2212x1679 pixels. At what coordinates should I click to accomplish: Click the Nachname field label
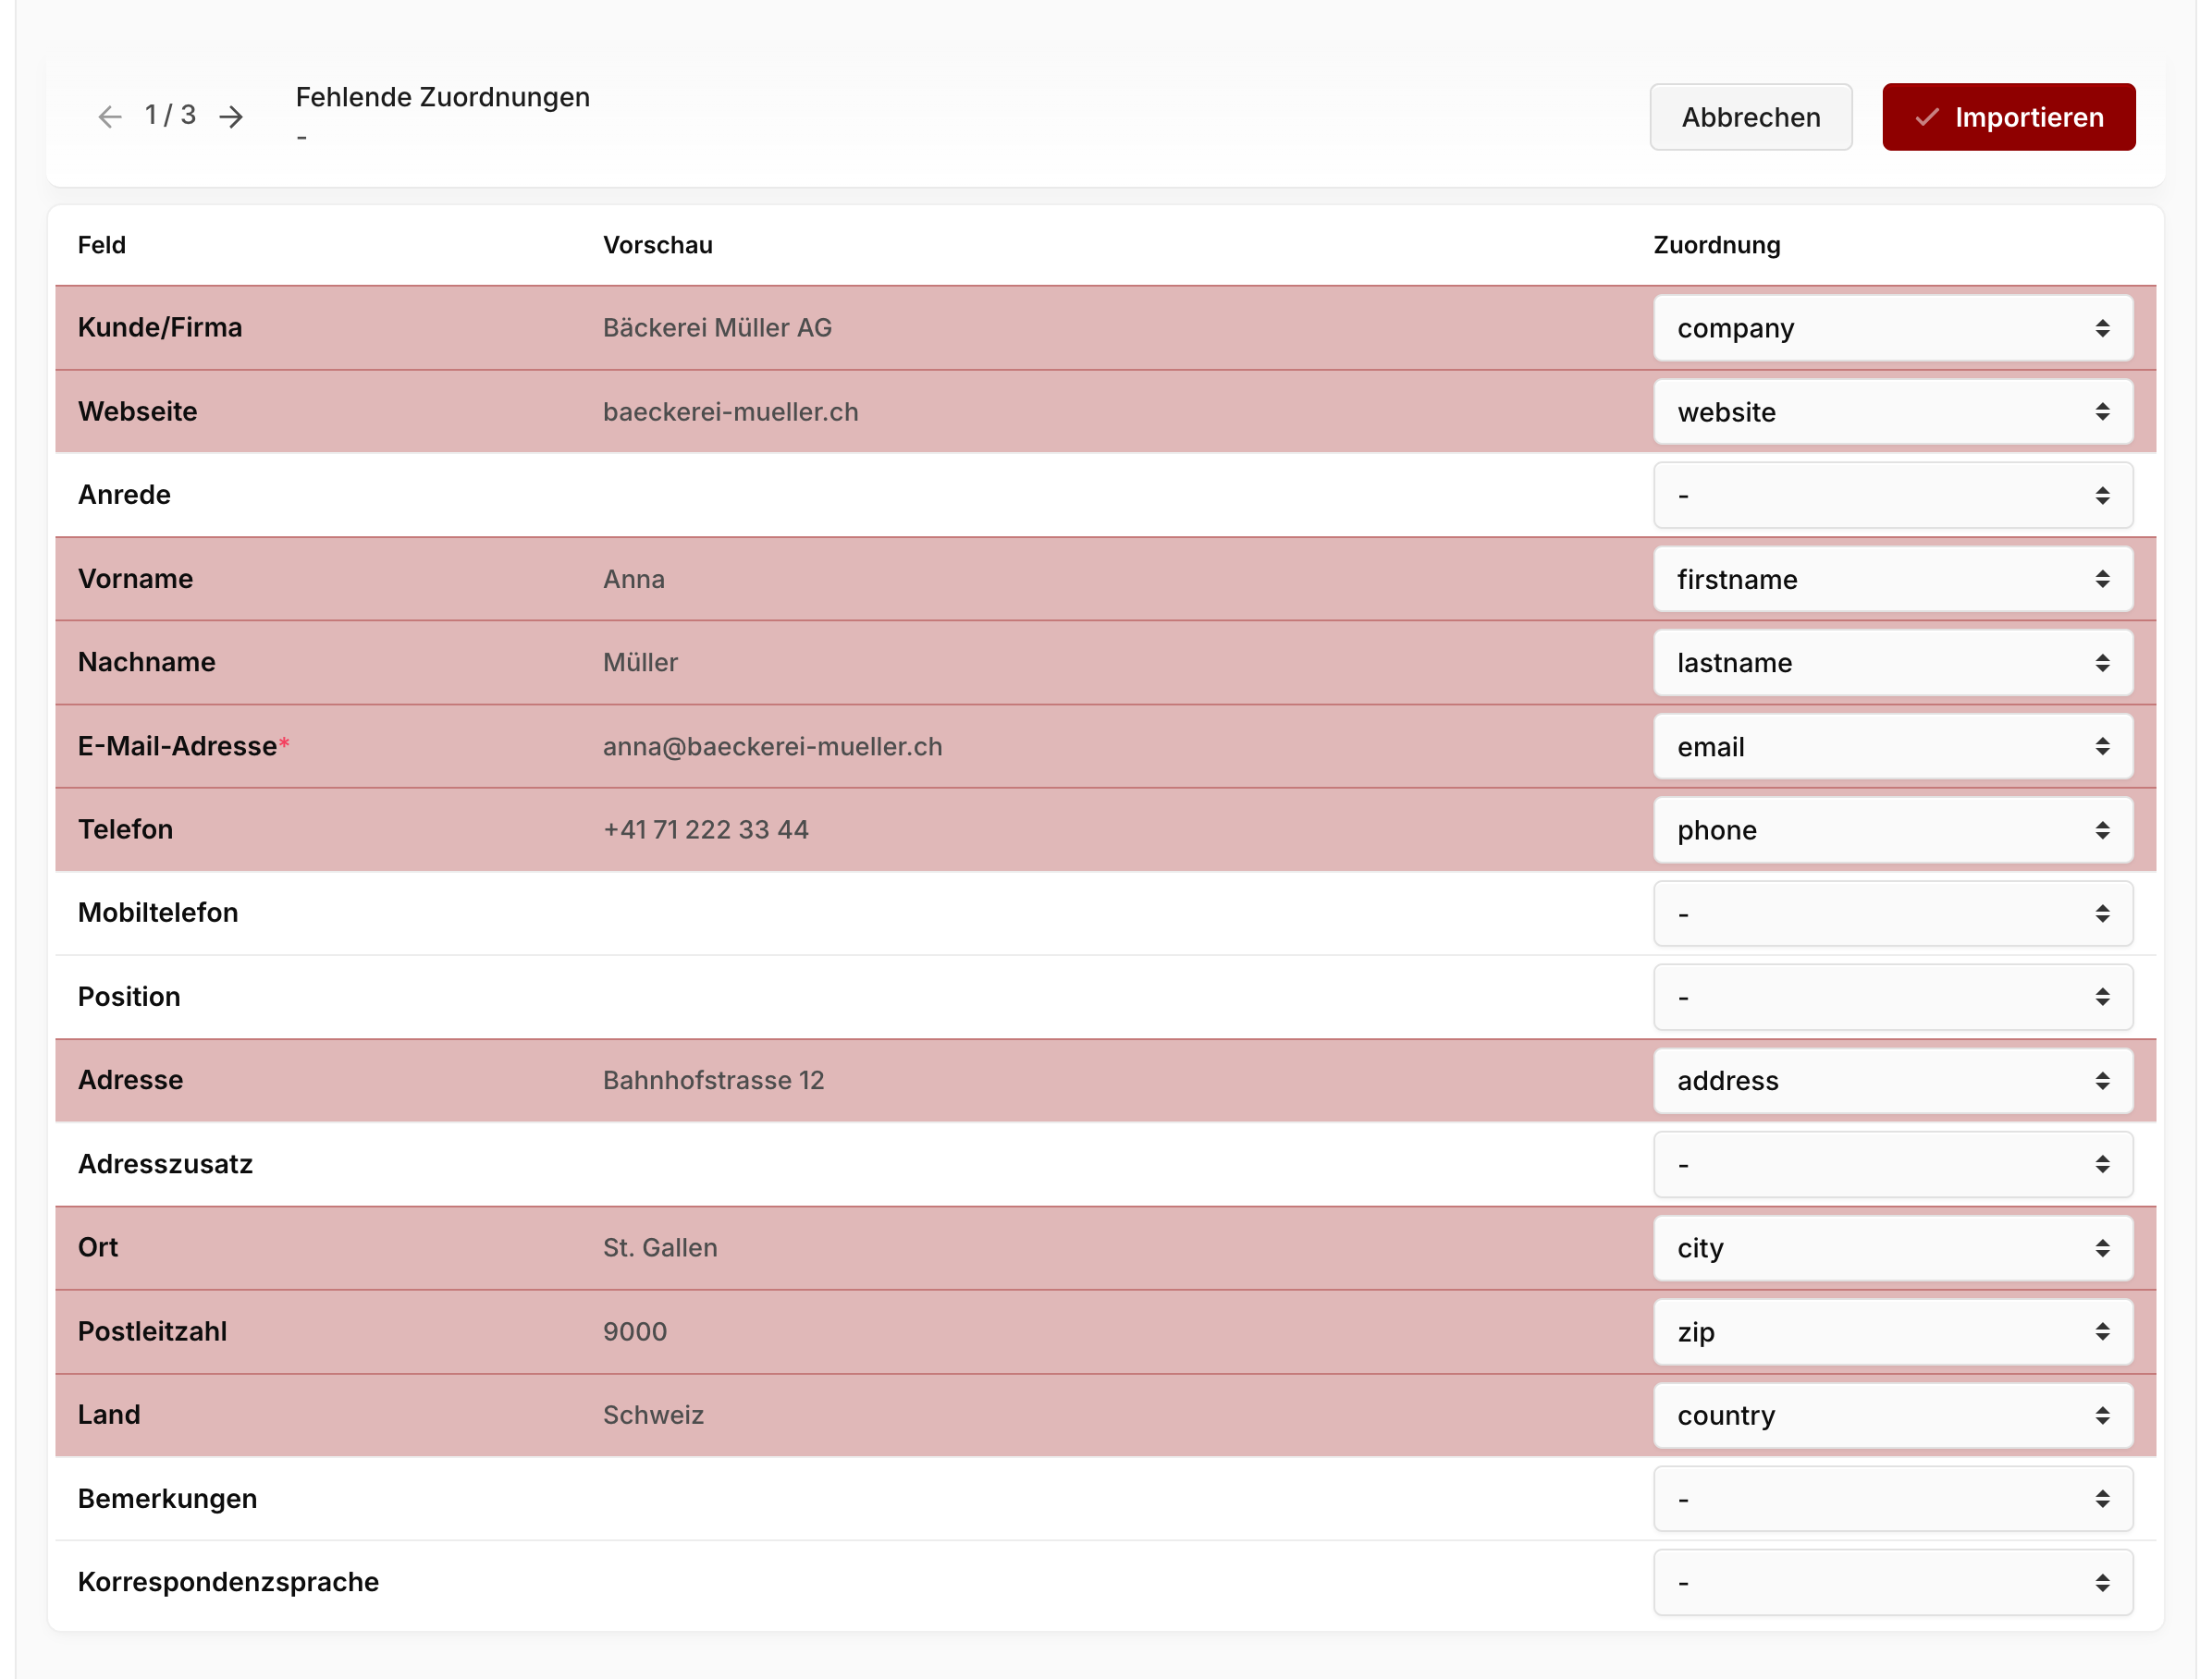pyautogui.click(x=147, y=663)
